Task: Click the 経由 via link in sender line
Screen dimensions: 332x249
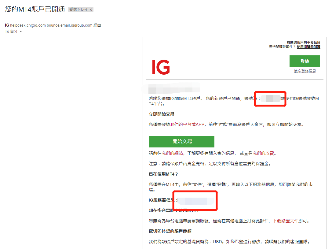Action: 97,25
